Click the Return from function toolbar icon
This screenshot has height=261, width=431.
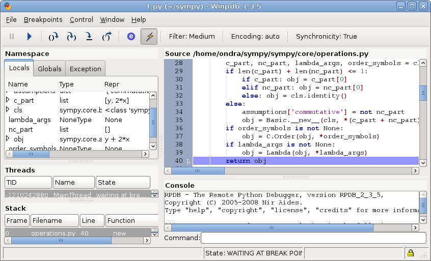(106, 37)
